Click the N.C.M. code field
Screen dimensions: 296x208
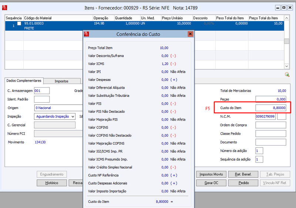click(x=265, y=116)
